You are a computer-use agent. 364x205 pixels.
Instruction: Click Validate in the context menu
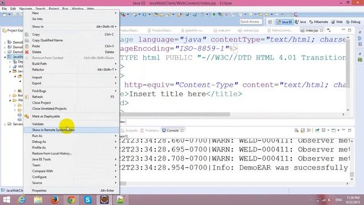(72, 124)
